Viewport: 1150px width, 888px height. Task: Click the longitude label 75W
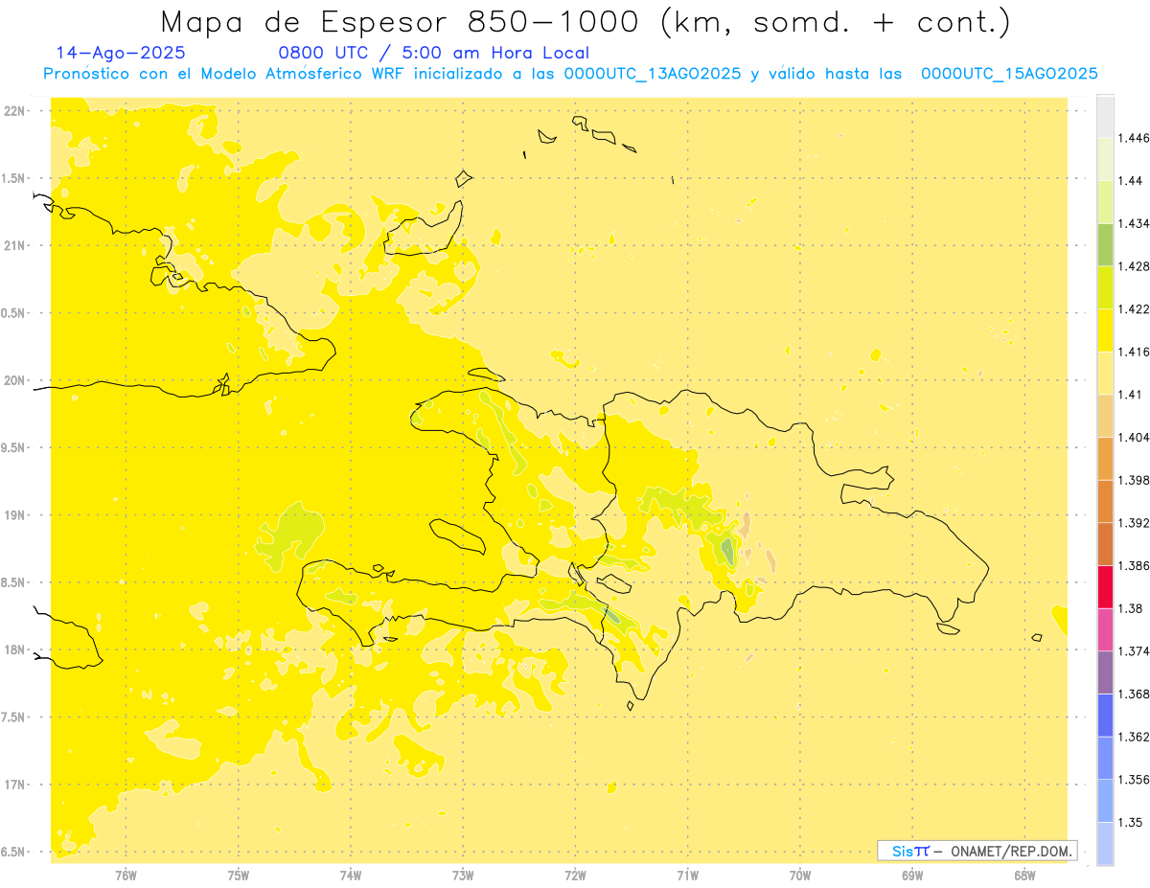pyautogui.click(x=238, y=875)
